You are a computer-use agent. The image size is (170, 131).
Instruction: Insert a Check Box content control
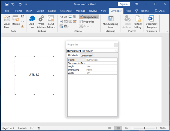click(x=61, y=22)
